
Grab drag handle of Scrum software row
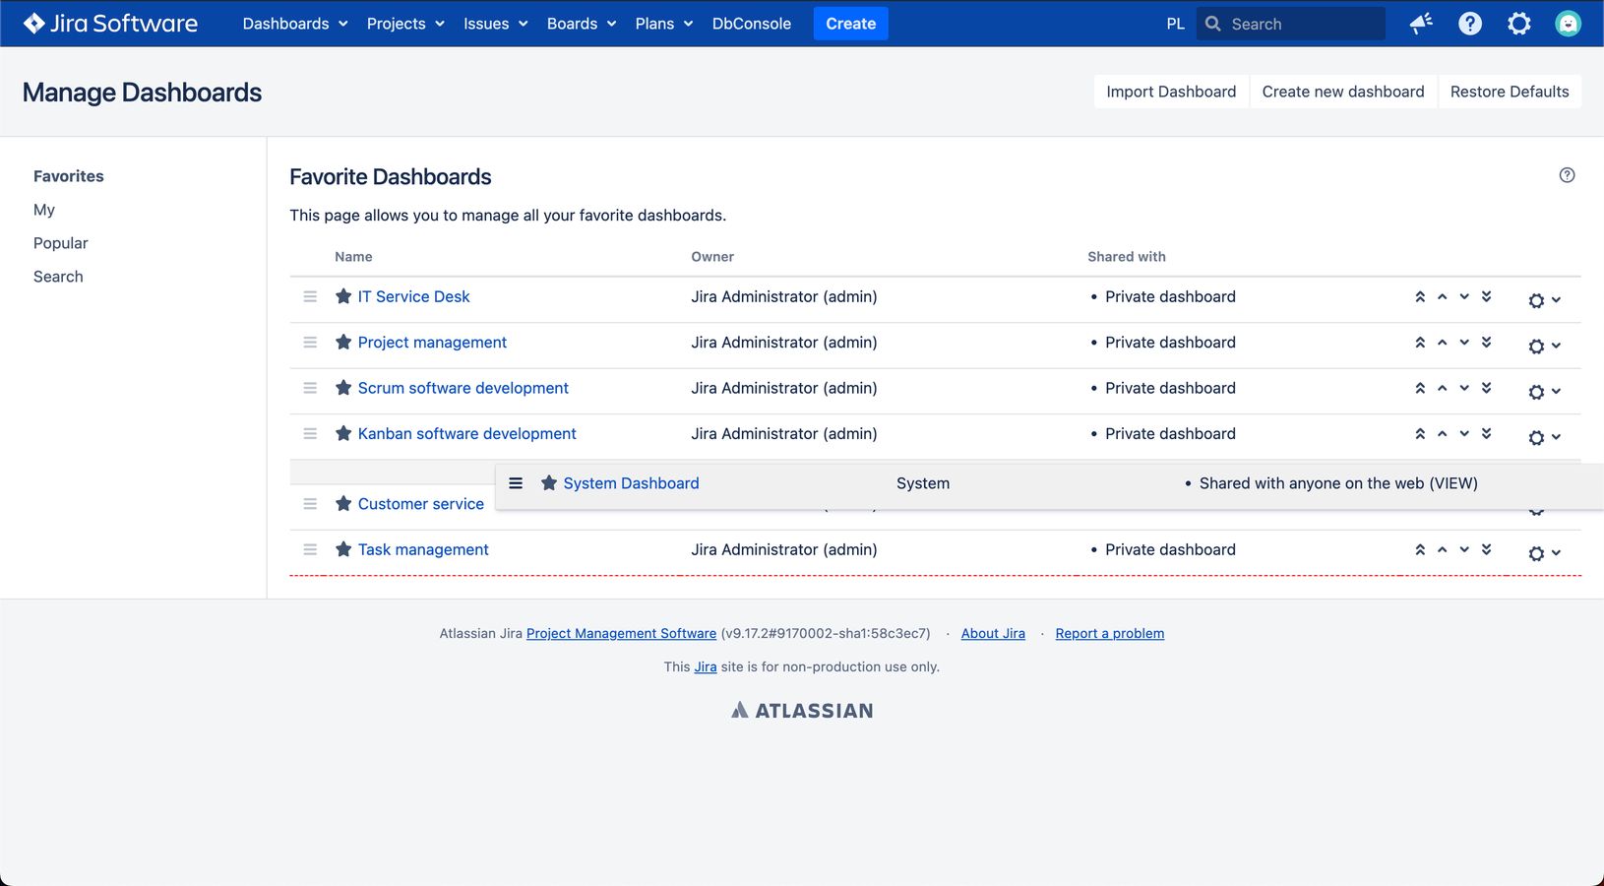click(310, 388)
